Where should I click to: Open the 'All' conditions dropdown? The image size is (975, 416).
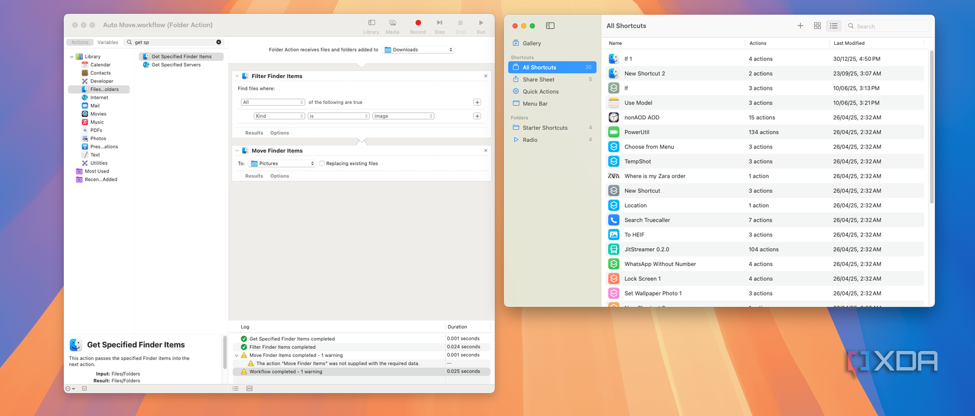pos(272,102)
